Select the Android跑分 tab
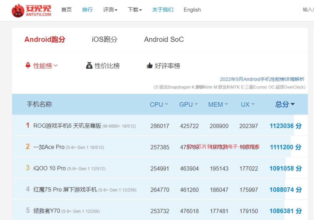This screenshot has width=314, height=220. (45, 39)
